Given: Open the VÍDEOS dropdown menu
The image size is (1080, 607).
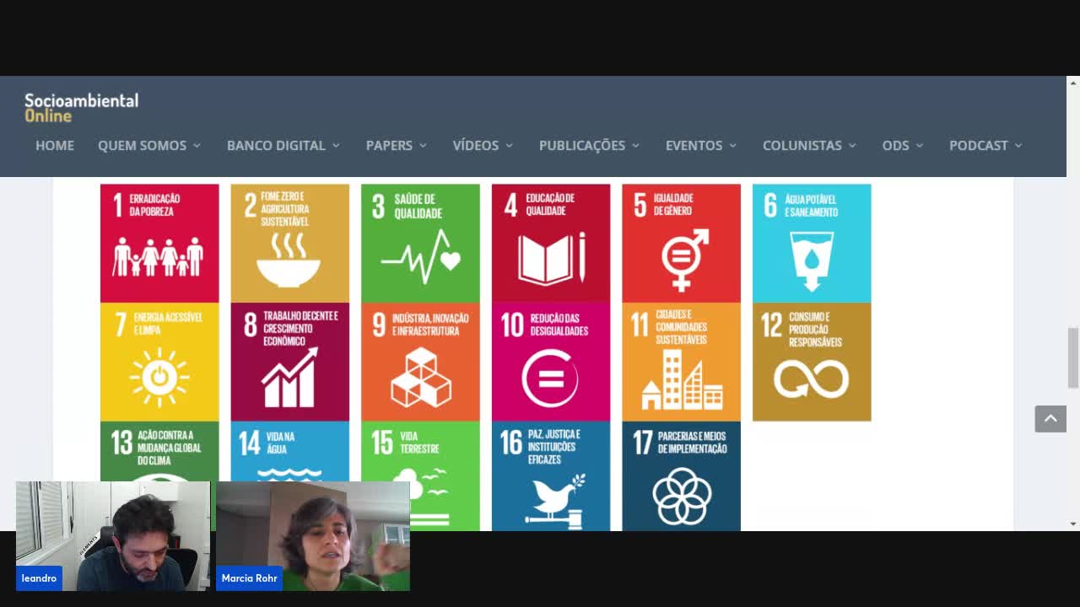Looking at the screenshot, I should (x=483, y=145).
